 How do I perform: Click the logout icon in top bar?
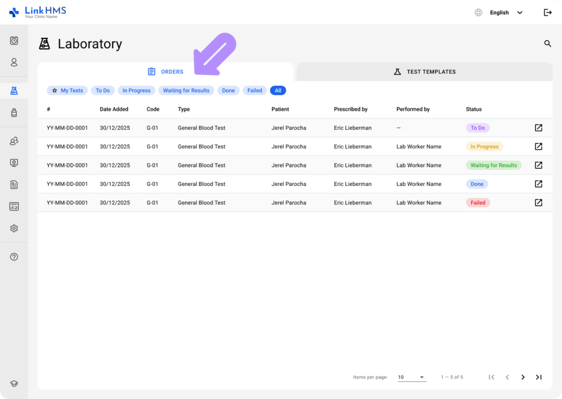pyautogui.click(x=547, y=13)
